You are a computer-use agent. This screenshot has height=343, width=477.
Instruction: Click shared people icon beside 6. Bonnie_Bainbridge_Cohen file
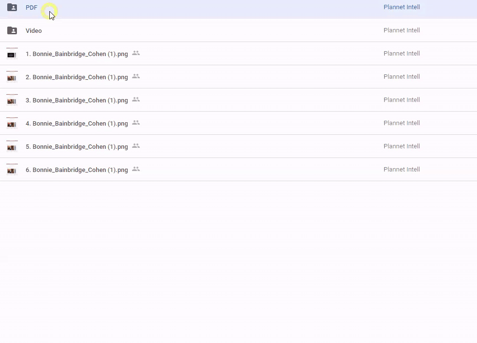(136, 169)
